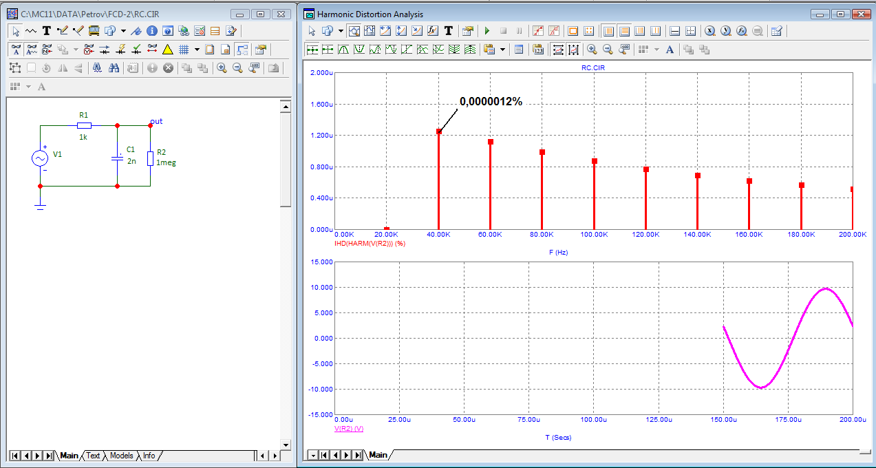876x468 pixels.
Task: Click the binoculars with wave search icon
Action: (97, 68)
